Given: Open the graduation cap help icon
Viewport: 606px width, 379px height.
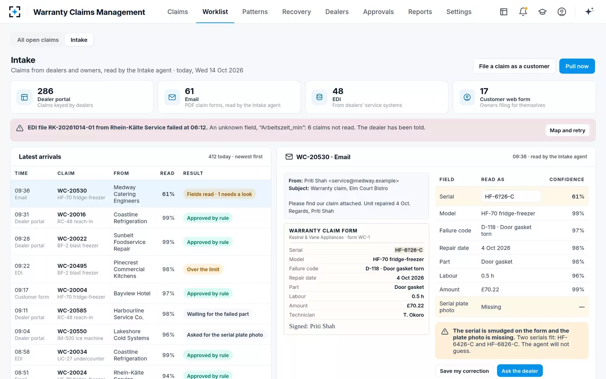Looking at the screenshot, I should coord(542,12).
